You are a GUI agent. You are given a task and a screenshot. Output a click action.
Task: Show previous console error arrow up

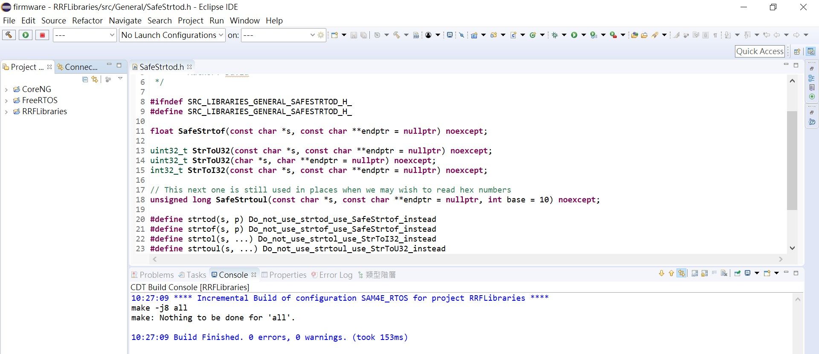[x=671, y=273]
